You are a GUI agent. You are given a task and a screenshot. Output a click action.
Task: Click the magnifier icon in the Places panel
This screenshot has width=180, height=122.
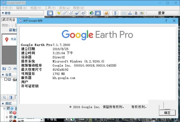tap(4, 97)
